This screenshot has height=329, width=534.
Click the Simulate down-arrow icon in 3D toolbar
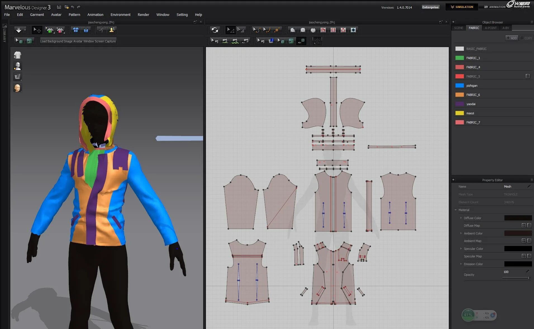click(x=19, y=30)
